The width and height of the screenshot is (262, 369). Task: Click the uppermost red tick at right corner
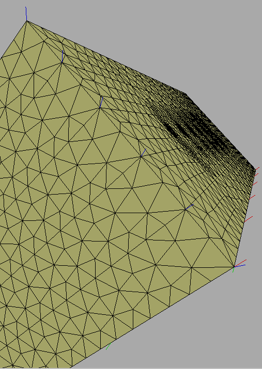point(257,168)
